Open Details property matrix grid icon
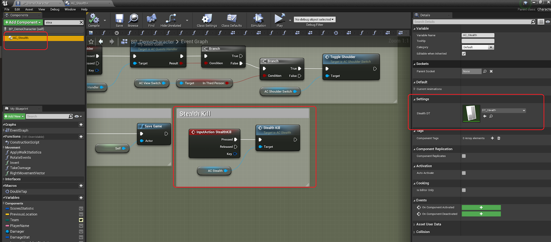Image resolution: width=551 pixels, height=242 pixels. [541, 22]
